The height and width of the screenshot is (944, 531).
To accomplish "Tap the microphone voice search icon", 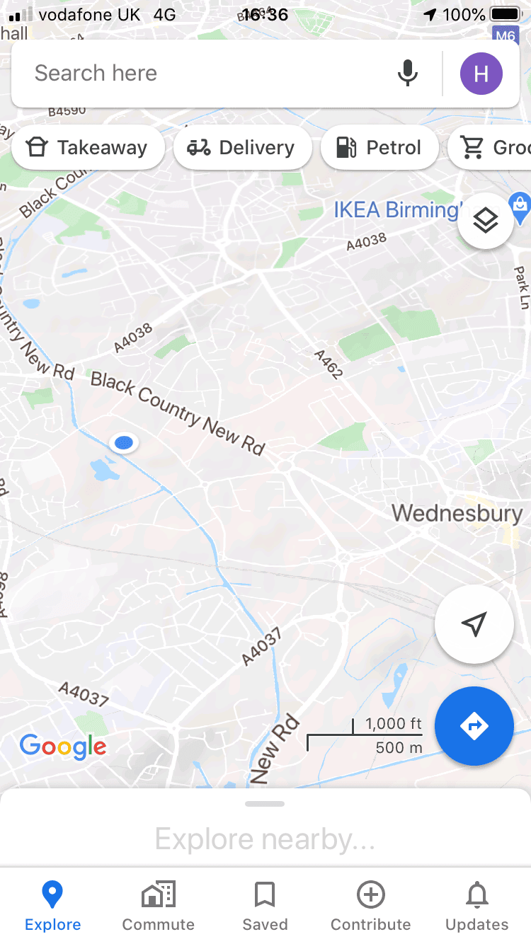I will click(407, 73).
